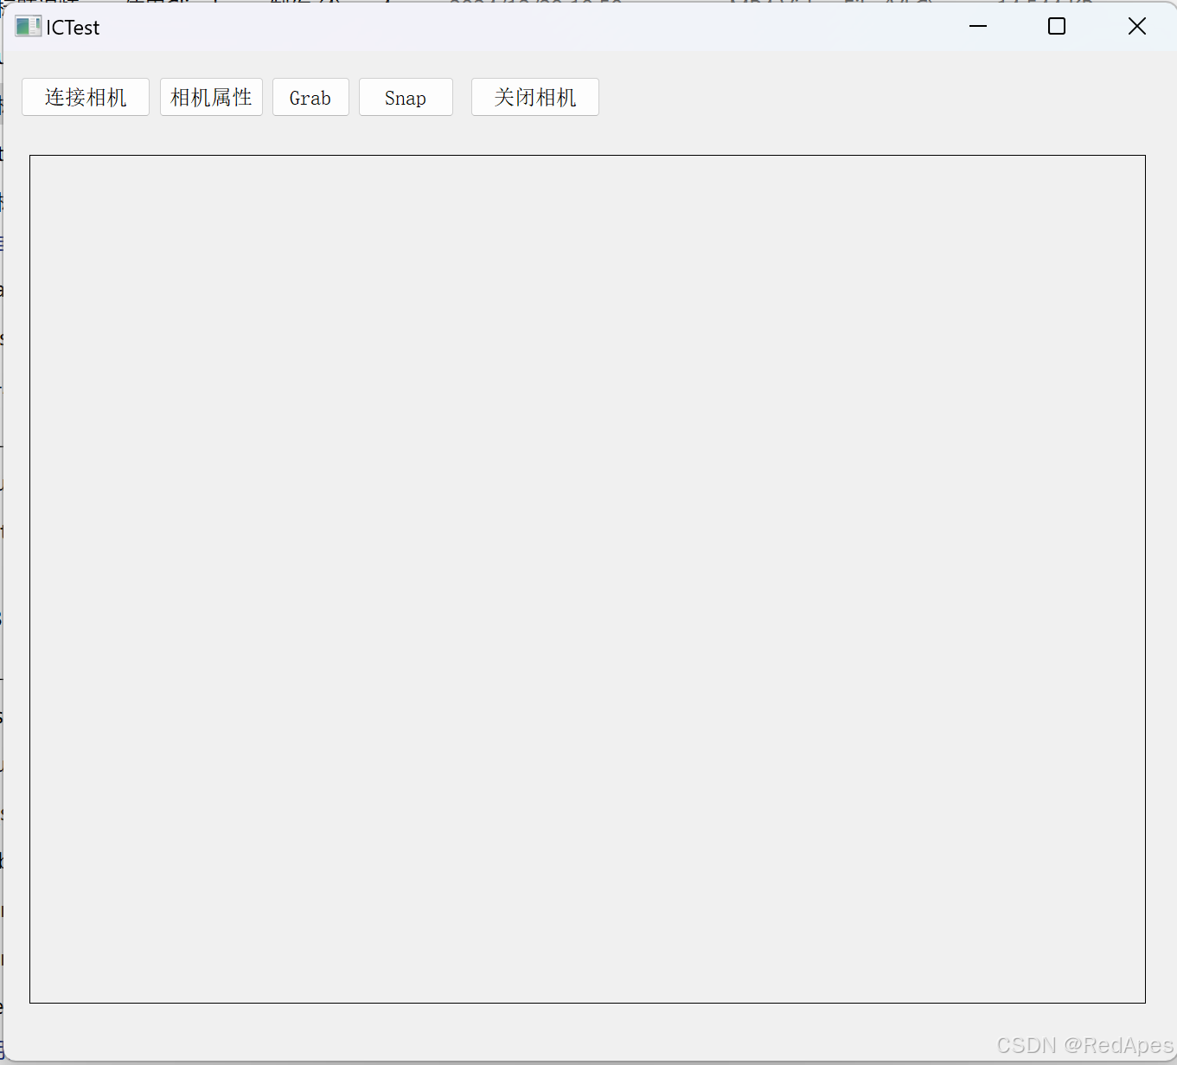The image size is (1177, 1065).
Task: Start live video stream using Grab
Action: pyautogui.click(x=310, y=97)
